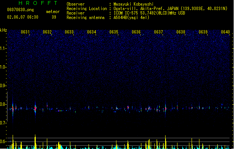Click the 1.1 kHz axis label

(3, 48)
